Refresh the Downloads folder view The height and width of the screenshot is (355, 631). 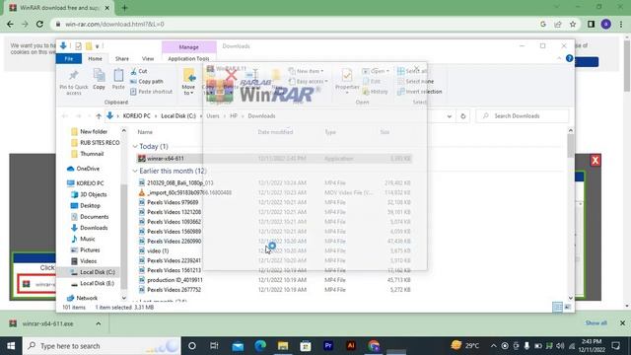[462, 116]
